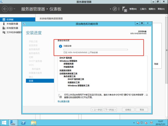
Task: Click the flag icon beside the wizard notice text
Action: (60, 96)
